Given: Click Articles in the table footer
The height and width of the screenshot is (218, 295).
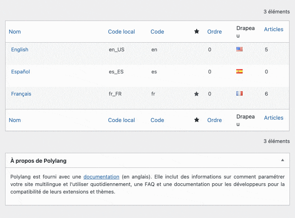Looking at the screenshot, I should click(273, 118).
